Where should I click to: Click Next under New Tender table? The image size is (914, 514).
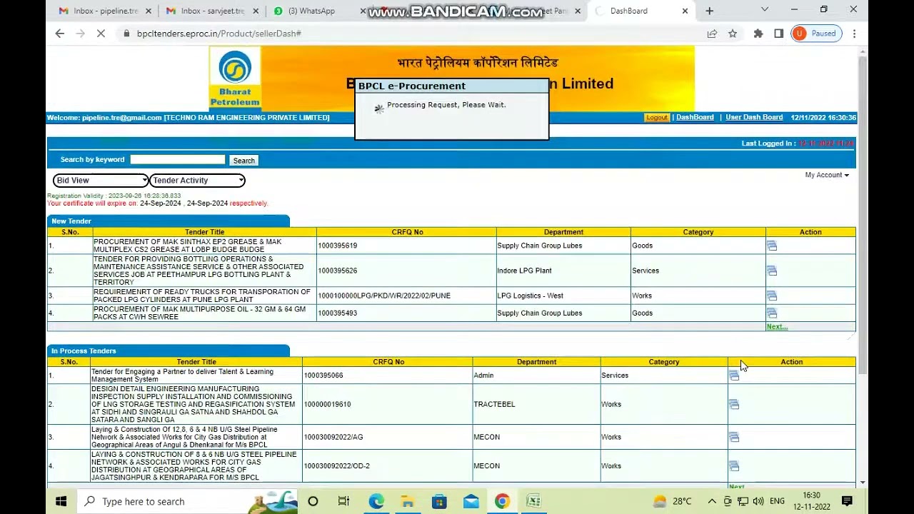coord(777,327)
